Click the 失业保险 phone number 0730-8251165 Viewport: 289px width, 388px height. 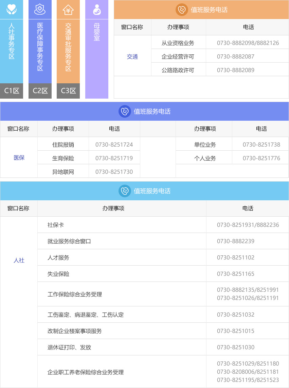point(235,274)
